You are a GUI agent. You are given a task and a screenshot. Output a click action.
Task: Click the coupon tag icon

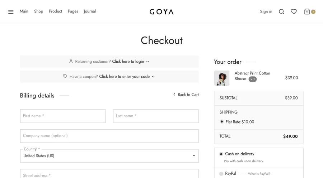(65, 76)
